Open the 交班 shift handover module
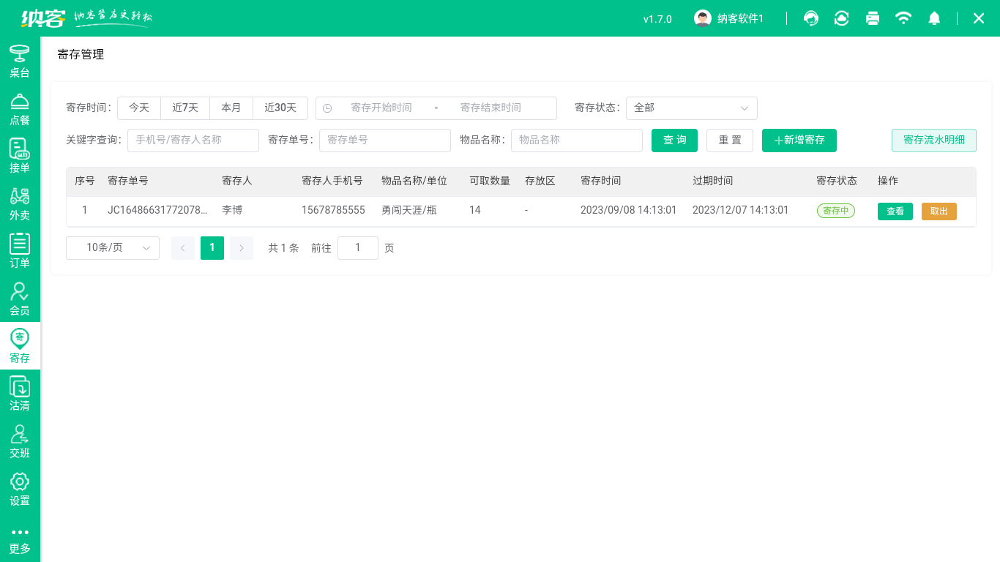Screen dimensions: 1000x562 click(20, 442)
